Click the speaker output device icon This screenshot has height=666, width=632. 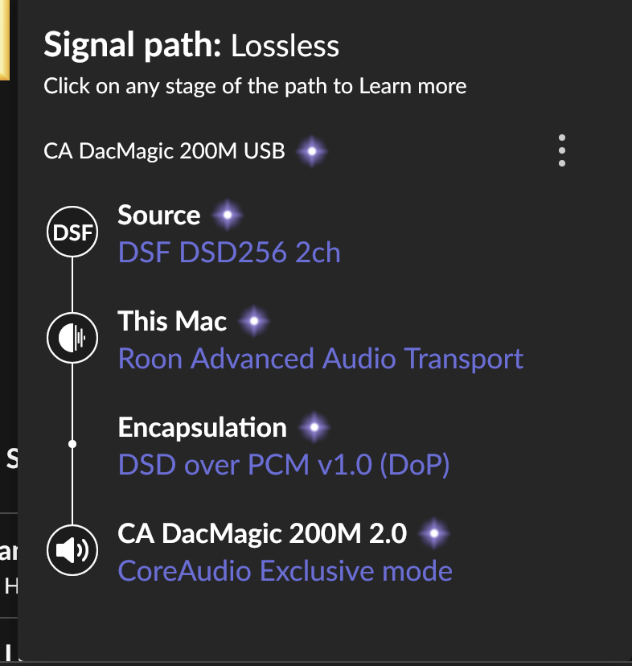[x=72, y=551]
